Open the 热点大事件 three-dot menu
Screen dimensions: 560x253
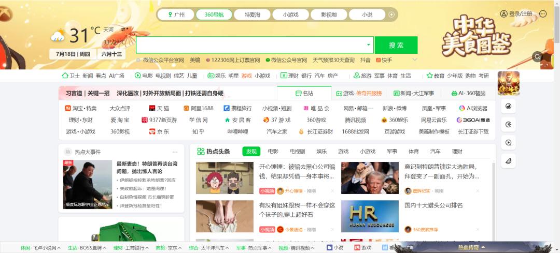(175, 152)
